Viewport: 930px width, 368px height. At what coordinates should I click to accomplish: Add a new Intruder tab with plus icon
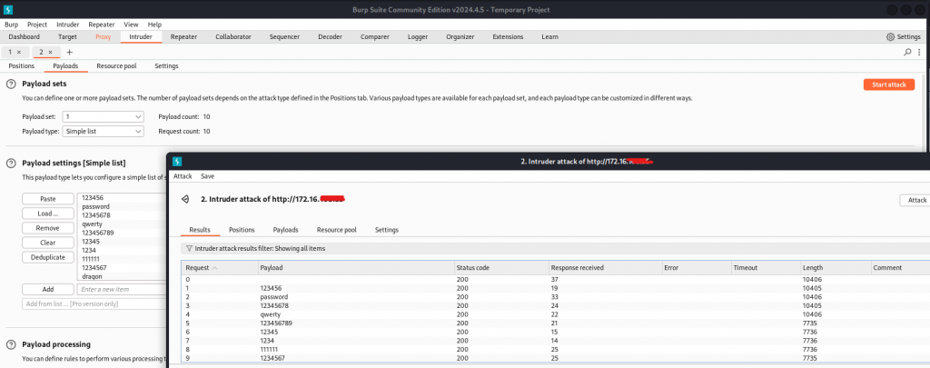click(69, 52)
